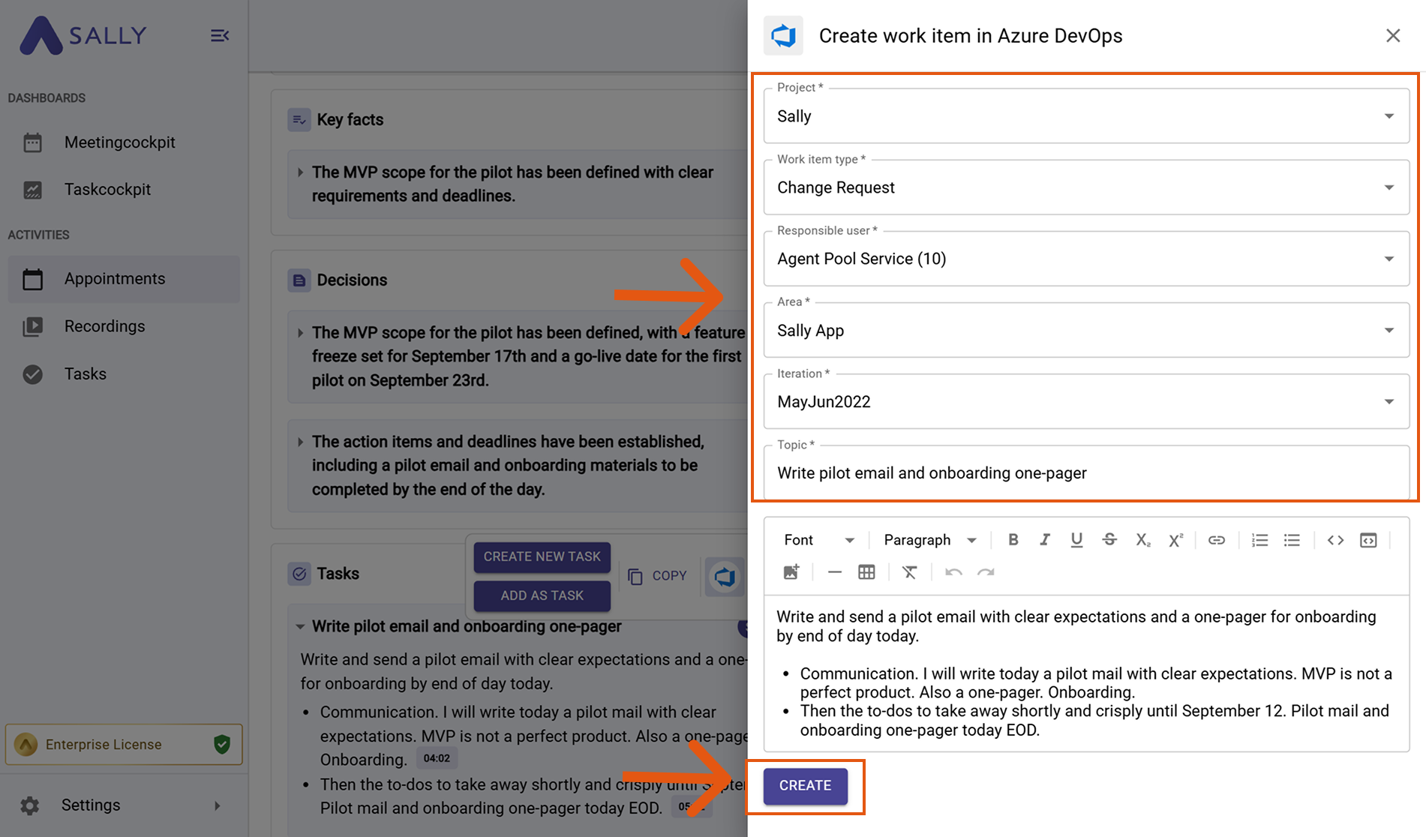Click Azure DevOps icon next to Copy
Image resolution: width=1426 pixels, height=837 pixels.
(725, 577)
